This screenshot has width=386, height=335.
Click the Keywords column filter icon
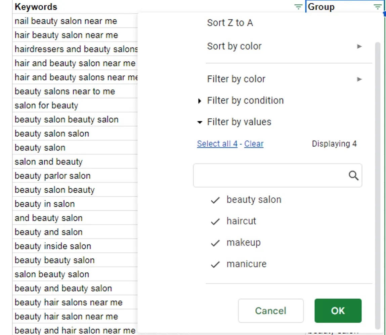298,7
